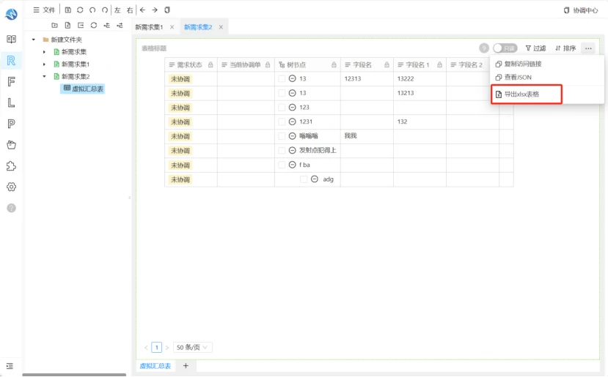Screen dimensions: 608x377
Task: Go back with the left arrow
Action: [x=142, y=10]
